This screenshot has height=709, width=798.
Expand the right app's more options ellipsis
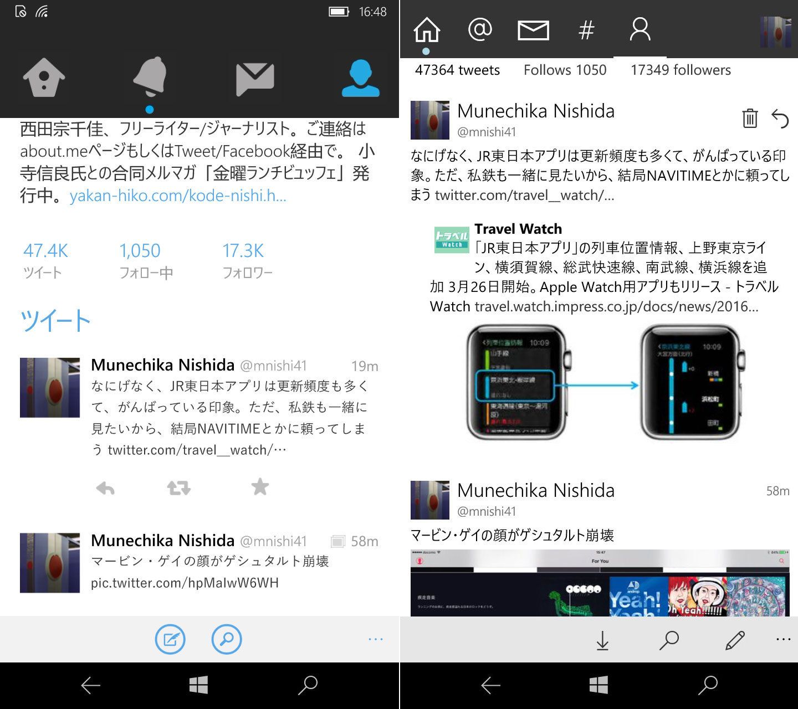pyautogui.click(x=783, y=640)
